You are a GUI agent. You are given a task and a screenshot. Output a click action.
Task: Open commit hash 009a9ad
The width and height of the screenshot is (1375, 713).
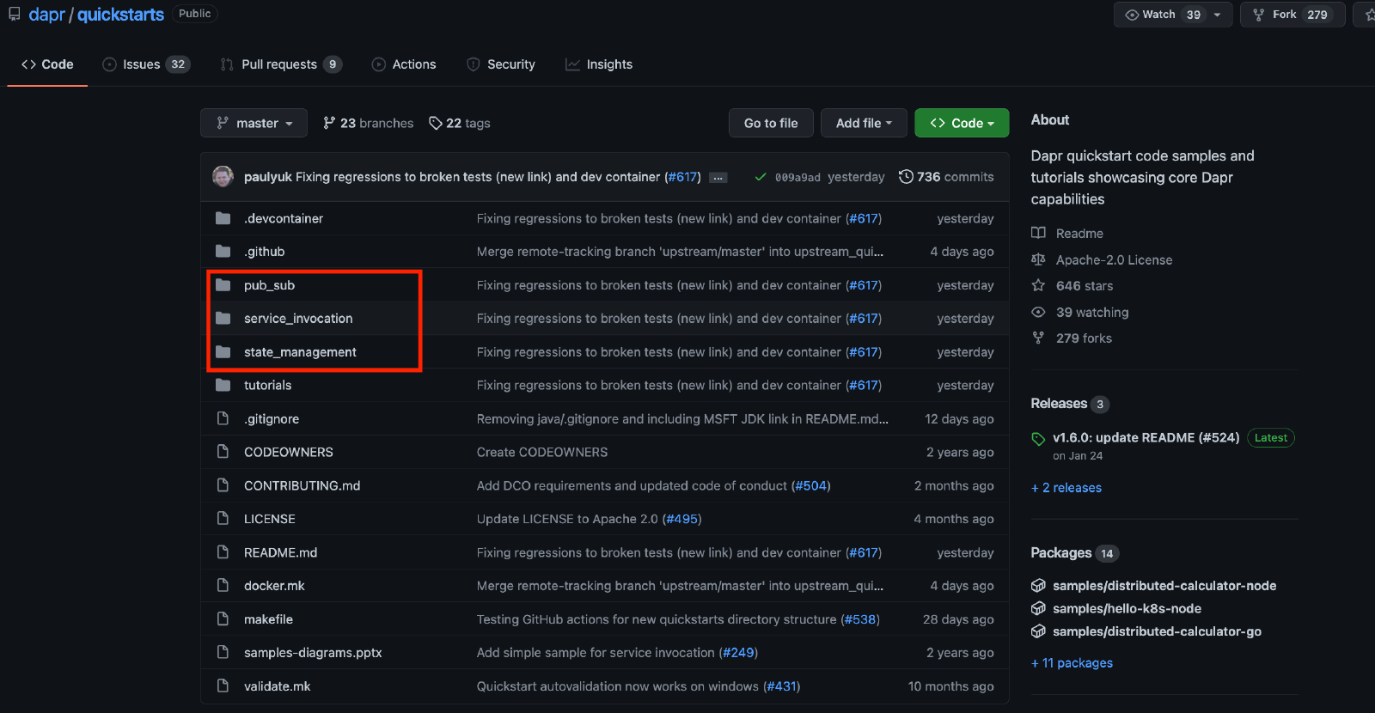point(797,178)
